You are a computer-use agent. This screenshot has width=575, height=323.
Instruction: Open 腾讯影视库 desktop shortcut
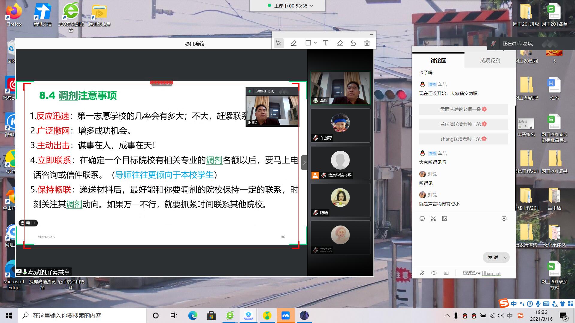click(x=99, y=15)
